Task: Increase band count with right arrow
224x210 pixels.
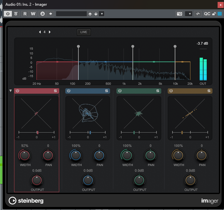Action: point(50,32)
